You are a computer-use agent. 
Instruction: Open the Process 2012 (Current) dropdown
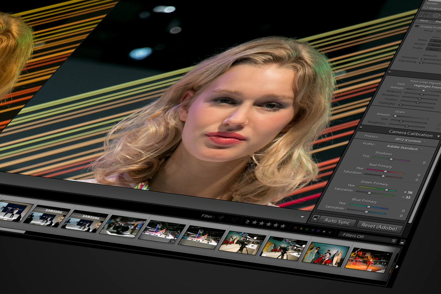point(410,141)
